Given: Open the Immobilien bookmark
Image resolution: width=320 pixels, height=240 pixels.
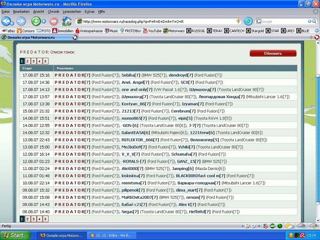Looking at the screenshot, I should point(63,31).
